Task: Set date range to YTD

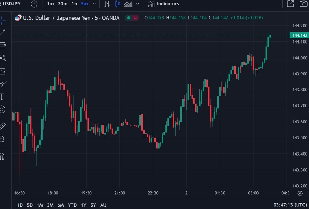Action: coord(72,205)
